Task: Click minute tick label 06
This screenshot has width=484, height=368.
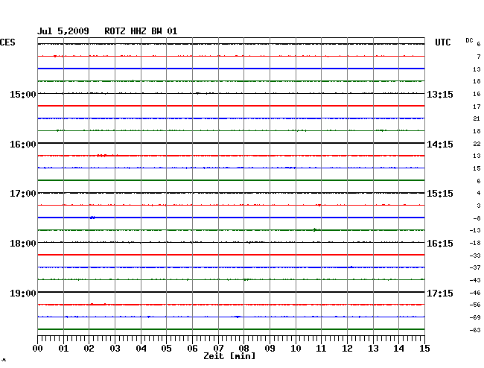Action: [x=192, y=348]
